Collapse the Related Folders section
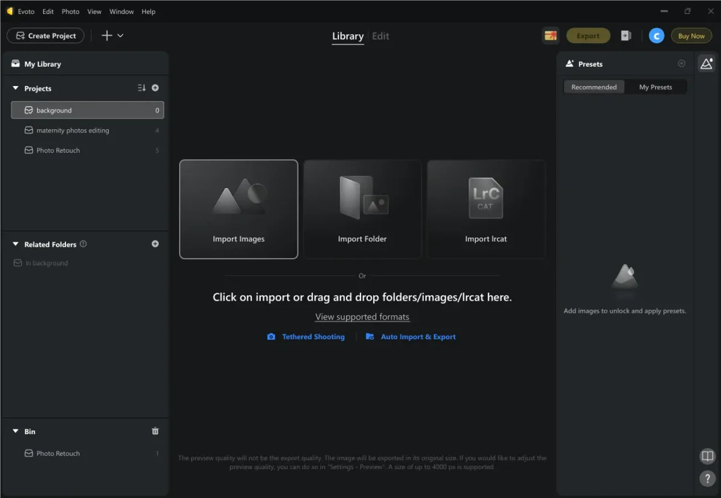Image resolution: width=721 pixels, height=498 pixels. pyautogui.click(x=16, y=244)
